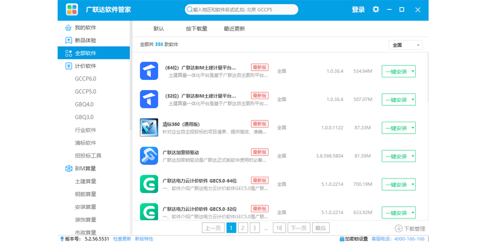Click the 检查更新 link
485x242 pixels.
tap(122, 239)
